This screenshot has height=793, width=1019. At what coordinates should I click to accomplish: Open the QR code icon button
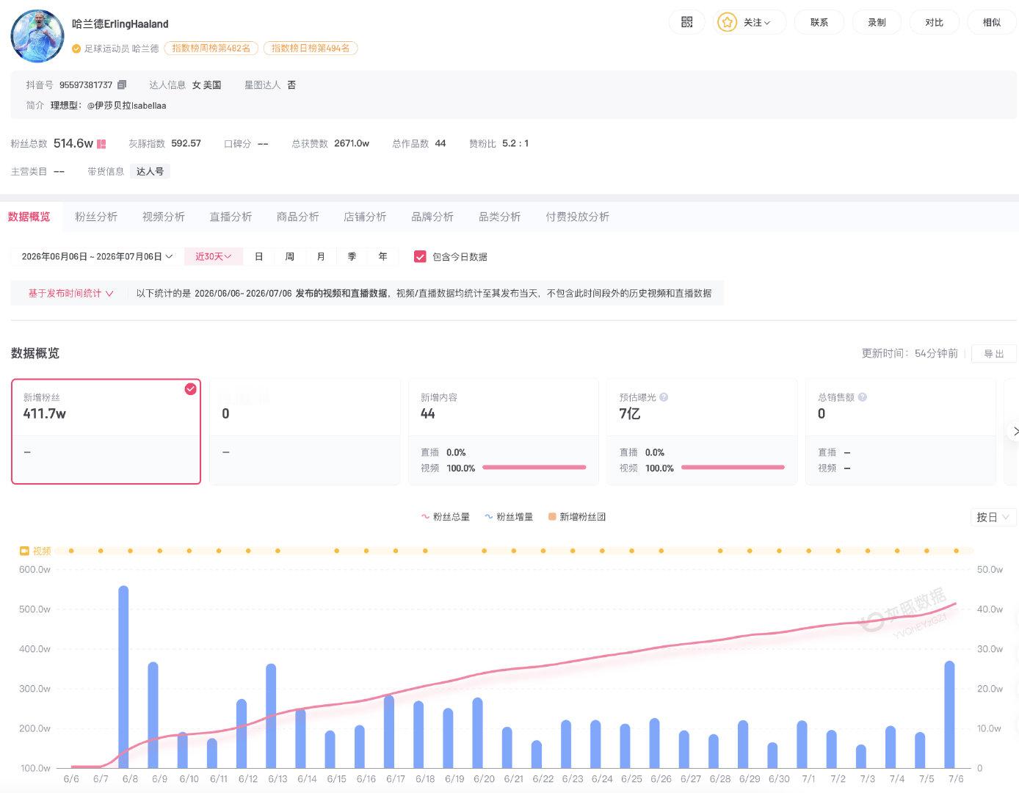tap(686, 22)
